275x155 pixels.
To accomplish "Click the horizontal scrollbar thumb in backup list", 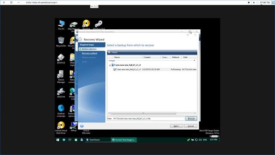I will click(143, 113).
